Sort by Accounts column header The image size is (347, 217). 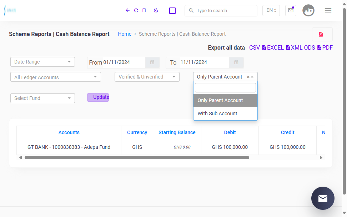tap(69, 132)
